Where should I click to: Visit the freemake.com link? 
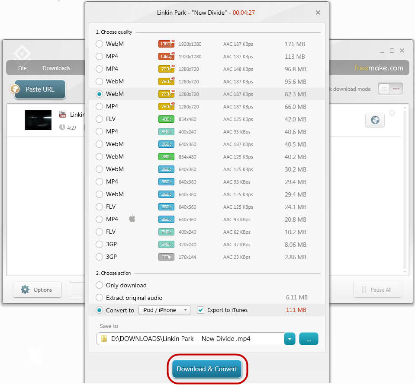tap(379, 68)
